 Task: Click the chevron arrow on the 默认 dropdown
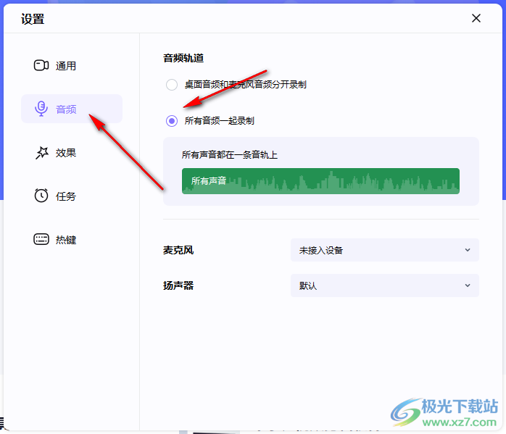click(x=467, y=285)
